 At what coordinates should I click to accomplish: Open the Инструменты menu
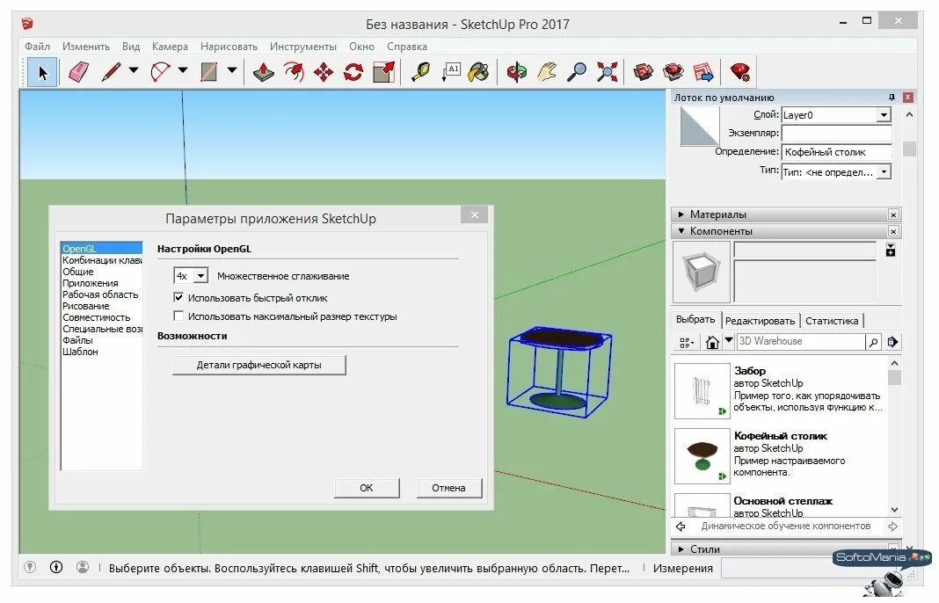[303, 46]
